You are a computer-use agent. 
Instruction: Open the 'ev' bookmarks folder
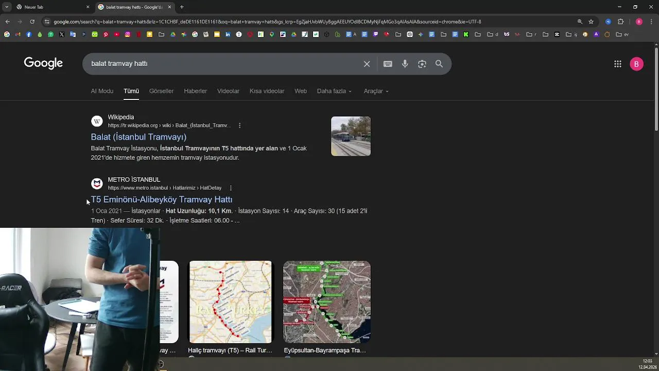622,35
